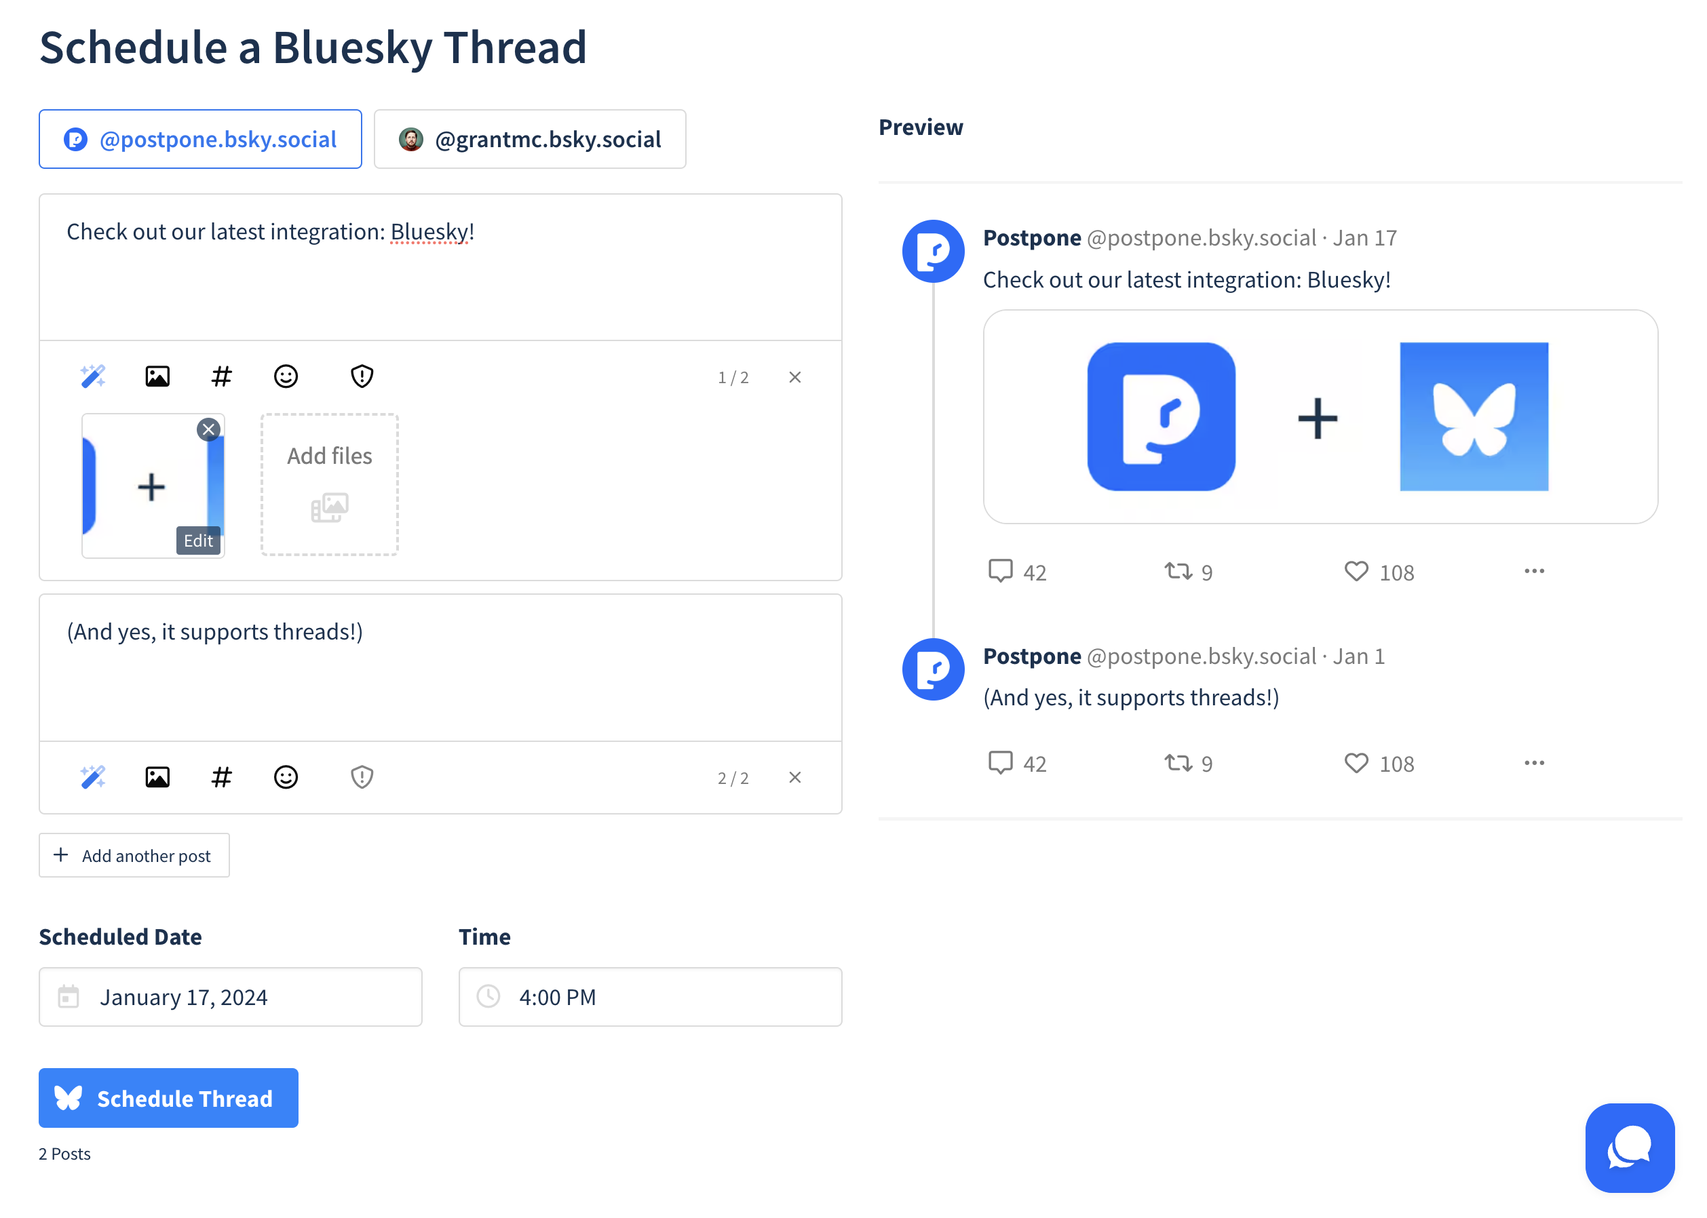Open the Time picker field

[x=650, y=997]
